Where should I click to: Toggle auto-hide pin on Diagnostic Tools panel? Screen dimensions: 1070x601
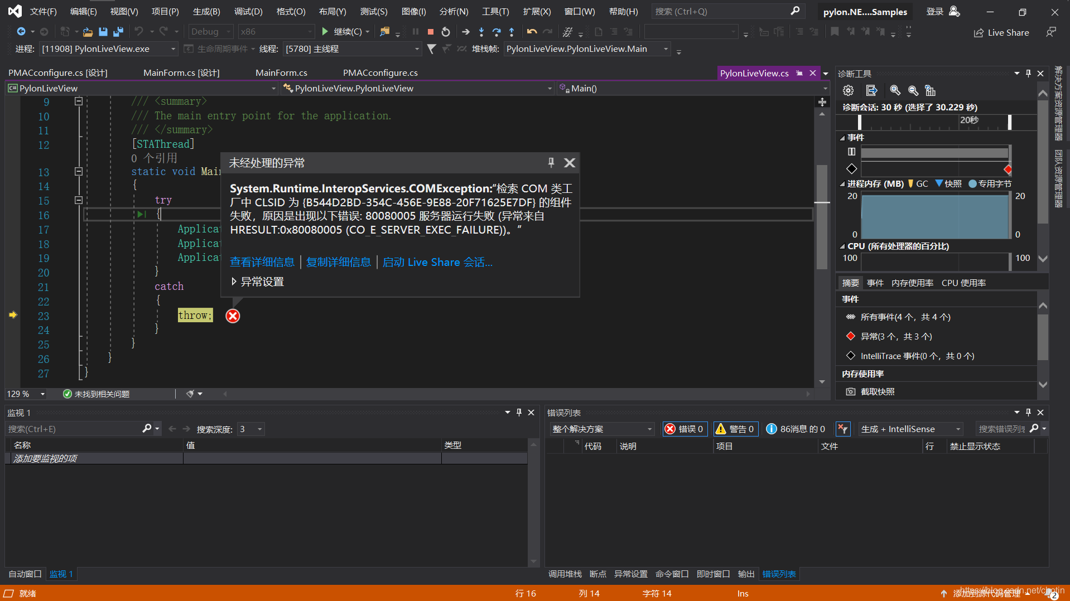(1028, 73)
